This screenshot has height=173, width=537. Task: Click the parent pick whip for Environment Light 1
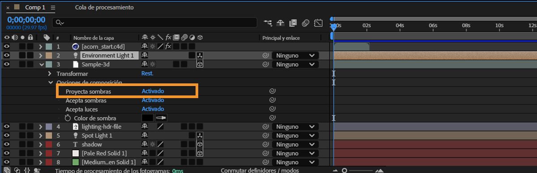(265, 56)
